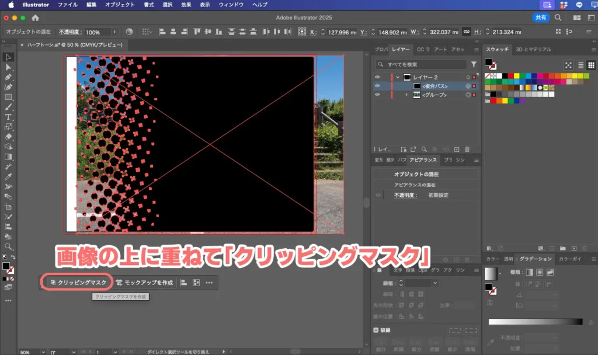Image resolution: width=598 pixels, height=355 pixels.
Task: Expand the グループ entry in Layers
Action: click(x=407, y=95)
